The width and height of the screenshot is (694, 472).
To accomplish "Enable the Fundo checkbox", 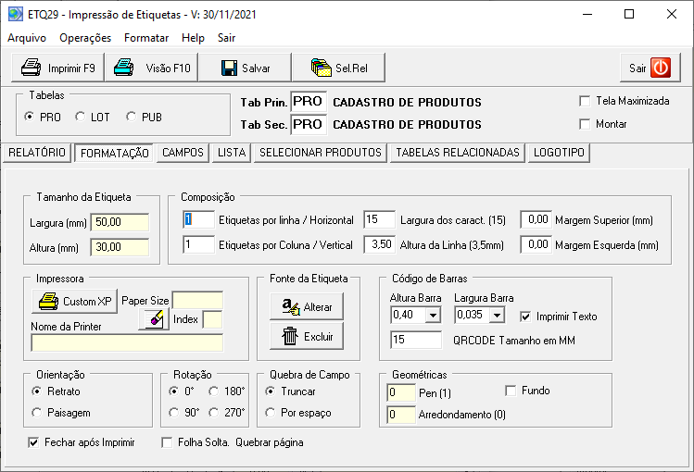I will [511, 391].
